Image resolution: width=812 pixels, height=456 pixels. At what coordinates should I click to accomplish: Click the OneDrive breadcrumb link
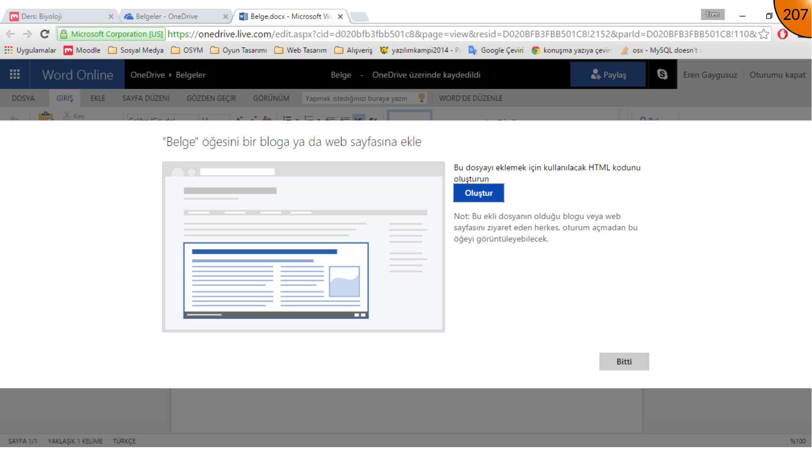(148, 75)
